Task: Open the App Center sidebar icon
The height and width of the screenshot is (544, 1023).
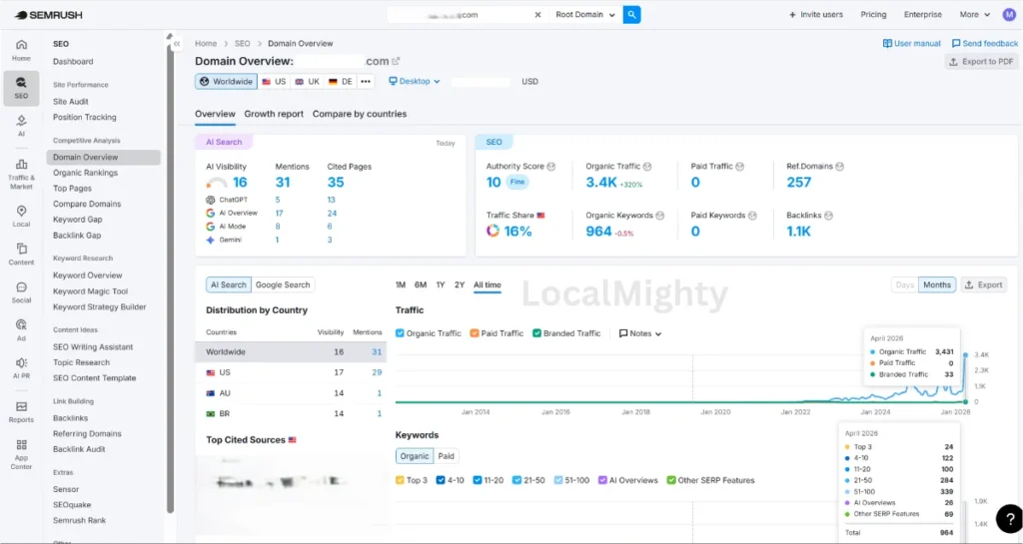Action: tap(21, 453)
